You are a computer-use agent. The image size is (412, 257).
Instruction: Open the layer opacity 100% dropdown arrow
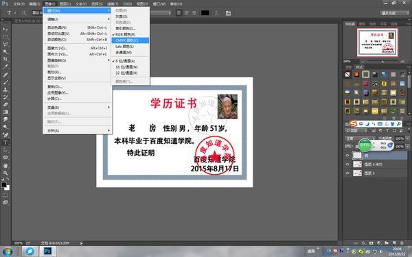(407, 138)
